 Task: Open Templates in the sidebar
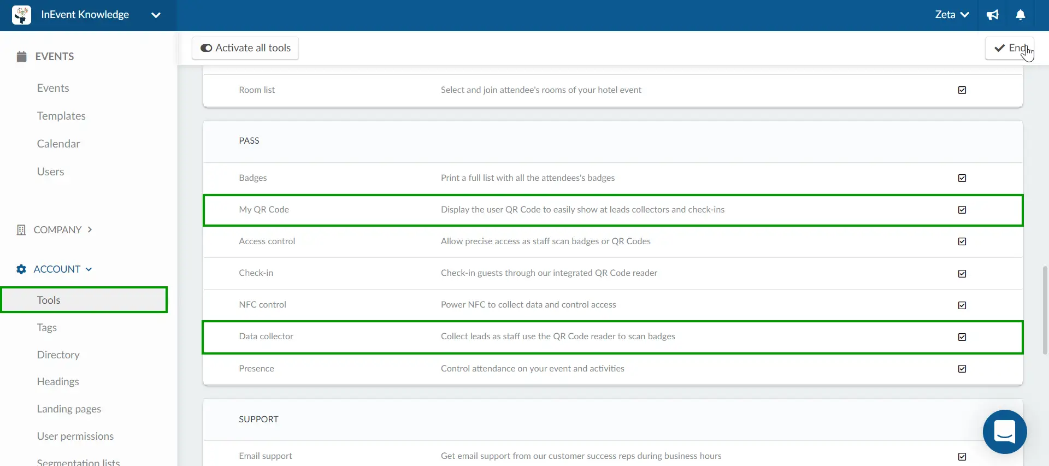[x=61, y=116]
